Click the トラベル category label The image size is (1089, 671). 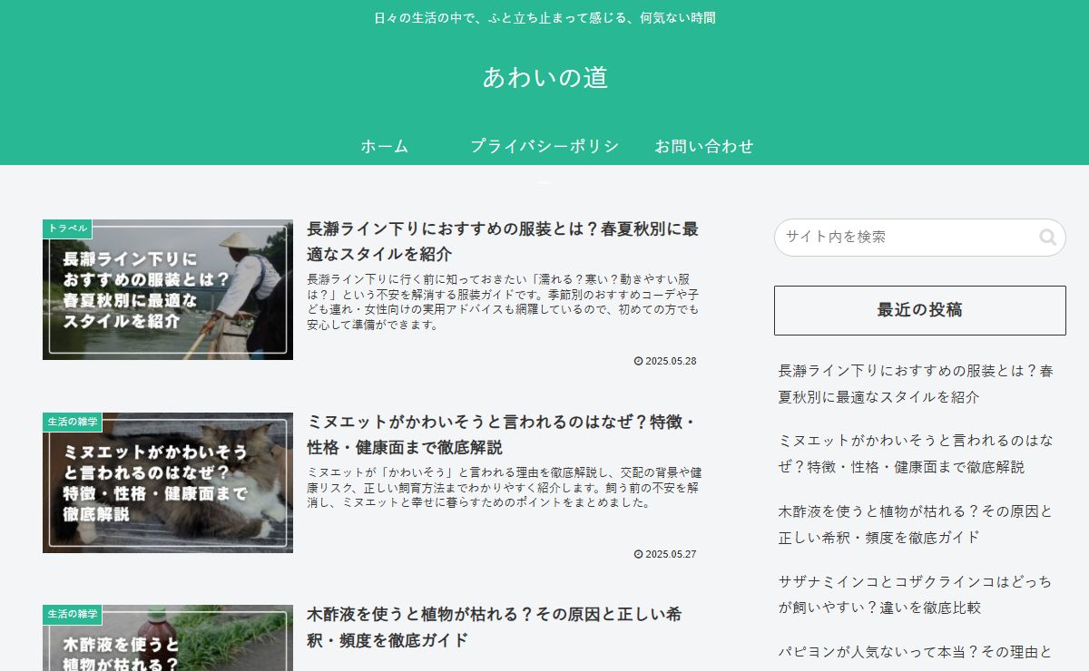point(67,229)
